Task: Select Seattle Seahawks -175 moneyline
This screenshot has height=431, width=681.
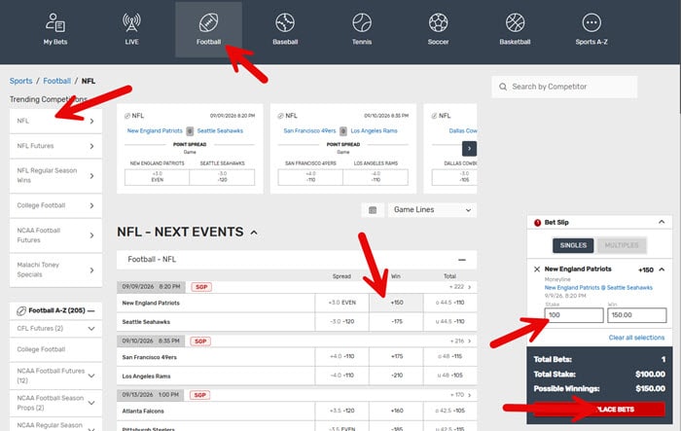Action: click(396, 322)
